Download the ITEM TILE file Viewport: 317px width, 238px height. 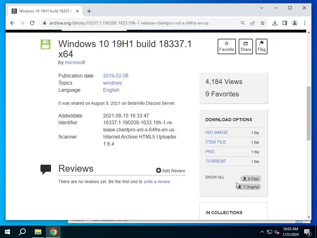[x=215, y=142]
